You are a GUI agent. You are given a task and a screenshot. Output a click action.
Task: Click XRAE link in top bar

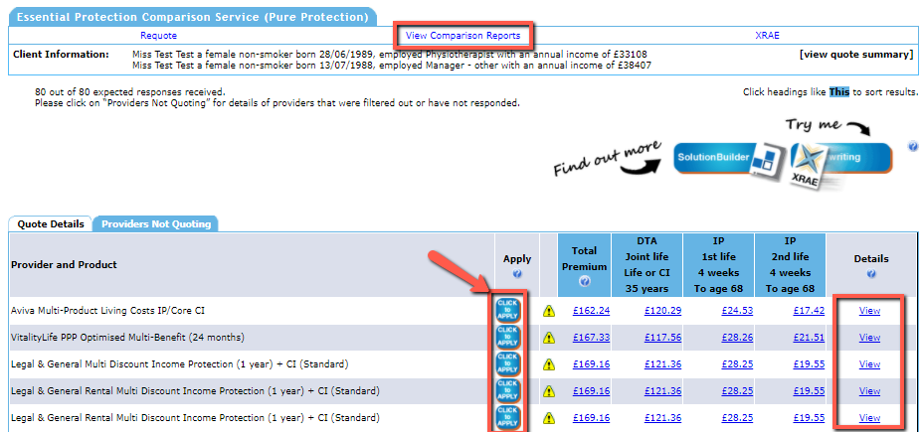pyautogui.click(x=767, y=36)
